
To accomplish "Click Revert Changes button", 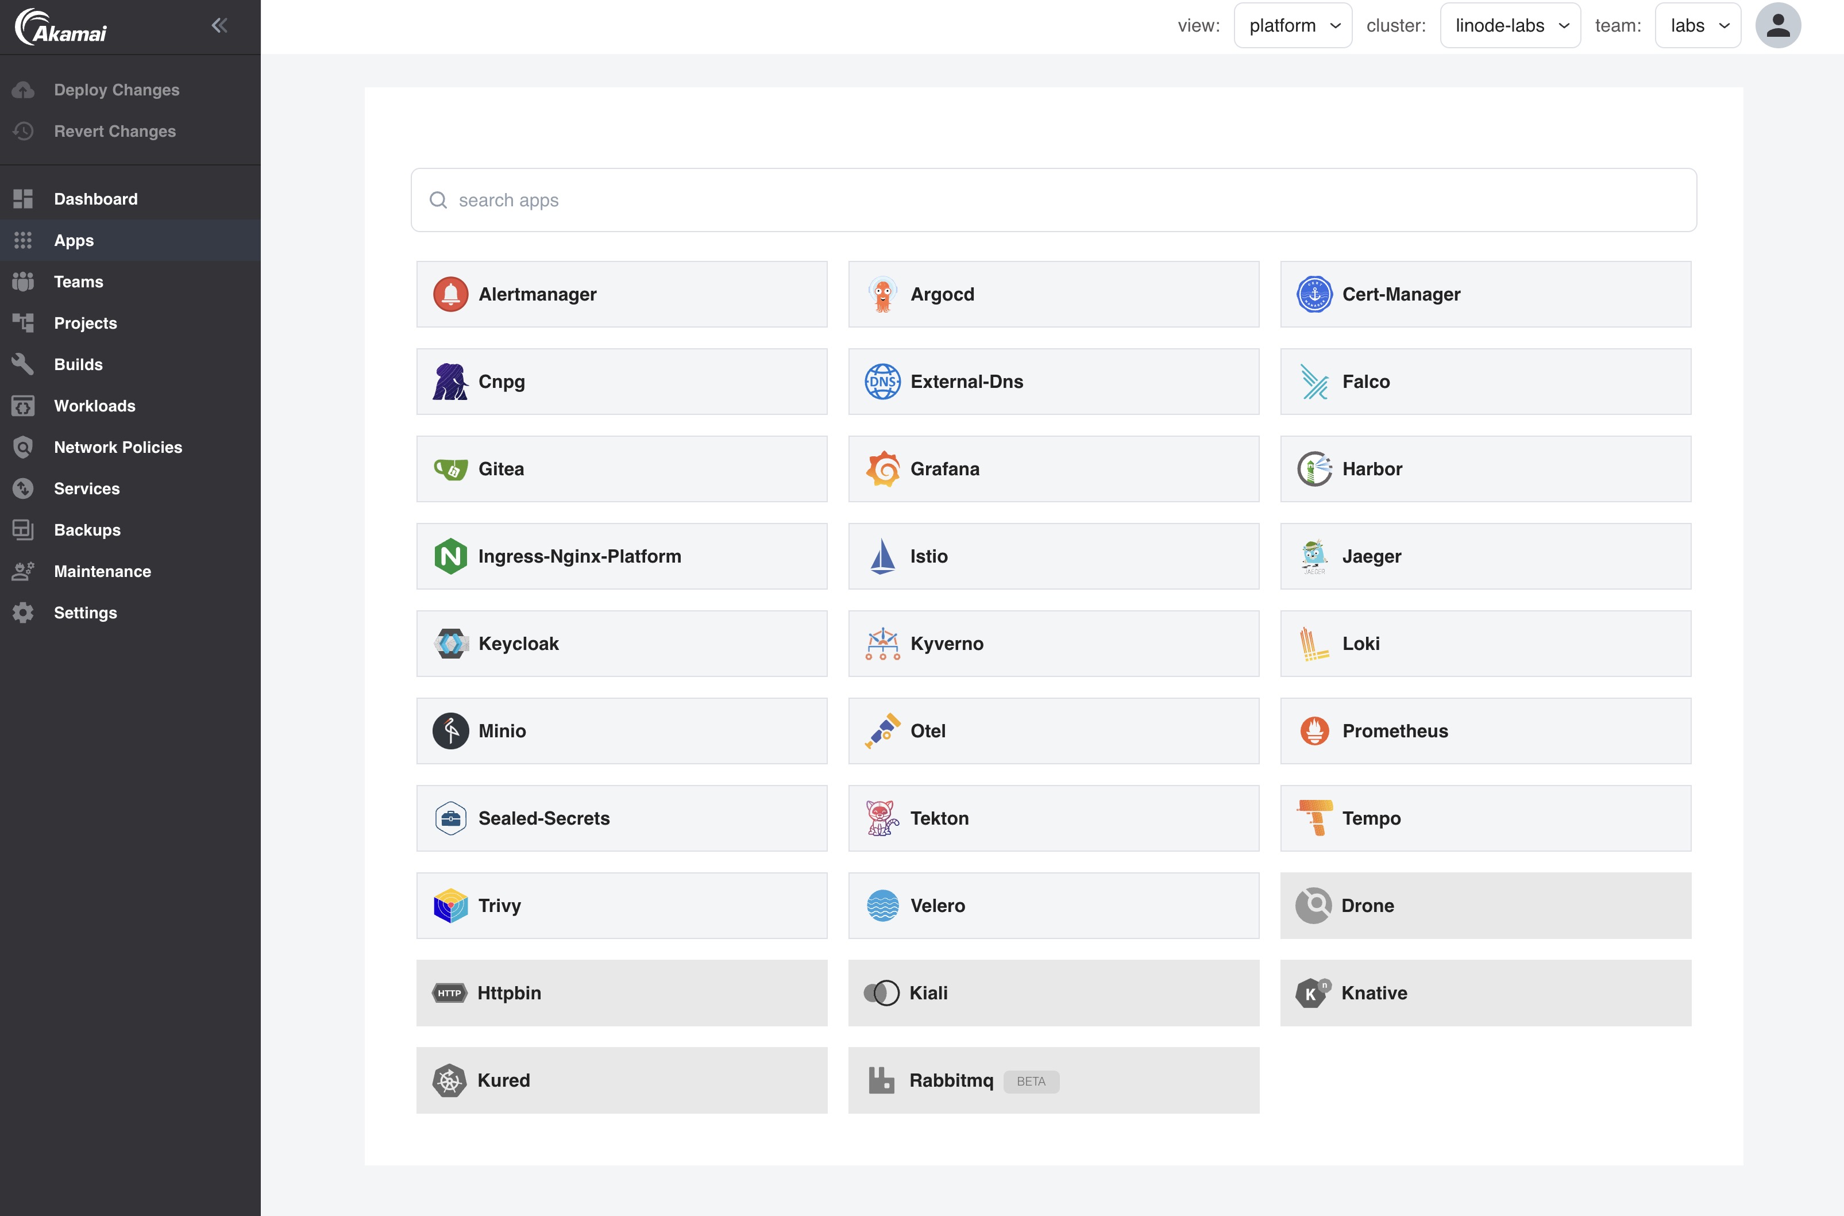I will [x=130, y=131].
